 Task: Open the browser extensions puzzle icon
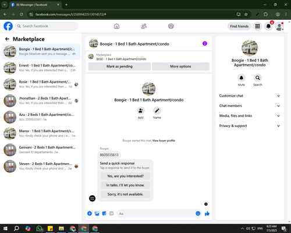[x=265, y=15]
